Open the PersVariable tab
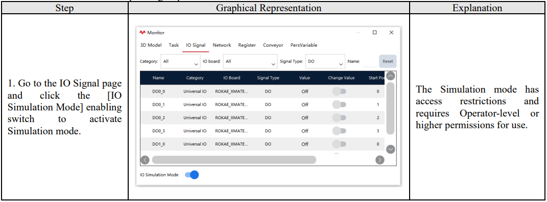Viewport: 547px width, 202px height. tap(304, 45)
